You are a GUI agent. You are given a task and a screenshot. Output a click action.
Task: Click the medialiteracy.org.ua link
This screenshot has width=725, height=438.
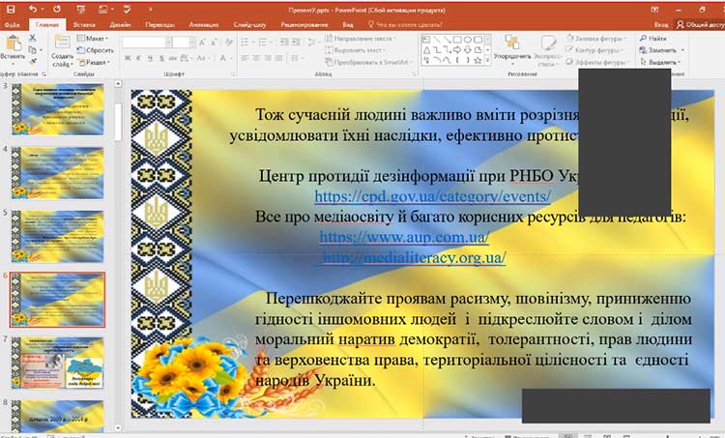pyautogui.click(x=414, y=257)
